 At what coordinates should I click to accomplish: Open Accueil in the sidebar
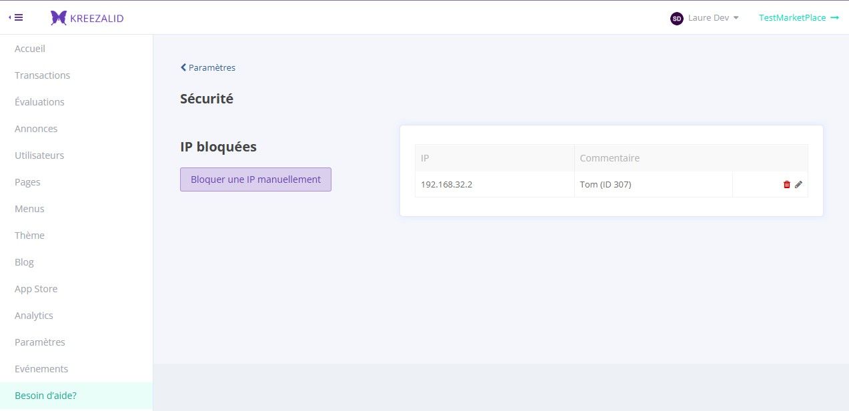coord(30,49)
